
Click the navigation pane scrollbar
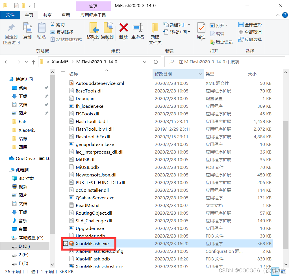[52, 155]
